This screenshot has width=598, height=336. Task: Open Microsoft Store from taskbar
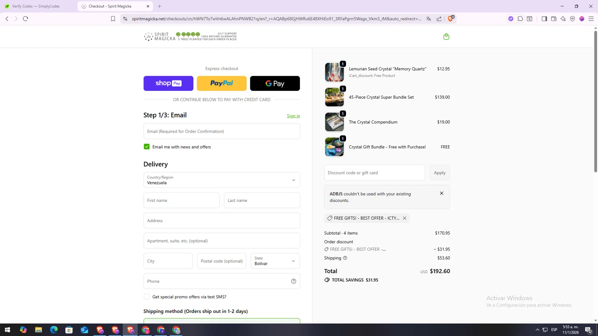click(x=69, y=330)
